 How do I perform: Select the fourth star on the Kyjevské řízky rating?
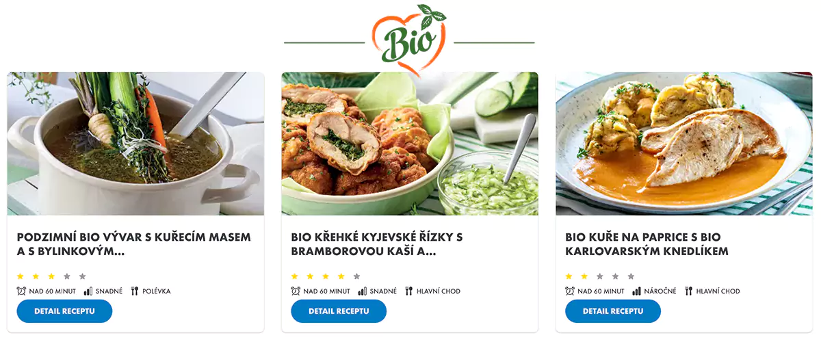point(341,276)
